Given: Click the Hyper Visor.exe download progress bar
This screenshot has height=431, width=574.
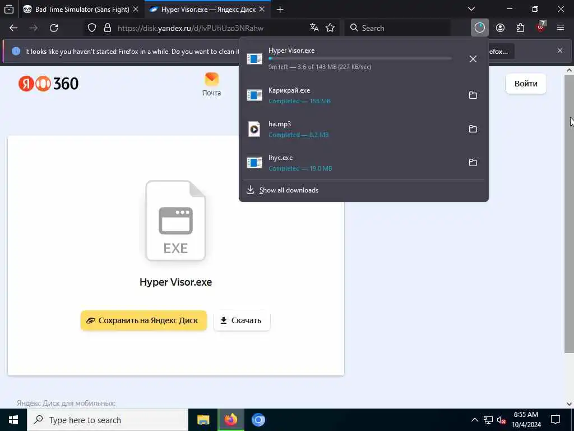Looking at the screenshot, I should (x=360, y=58).
